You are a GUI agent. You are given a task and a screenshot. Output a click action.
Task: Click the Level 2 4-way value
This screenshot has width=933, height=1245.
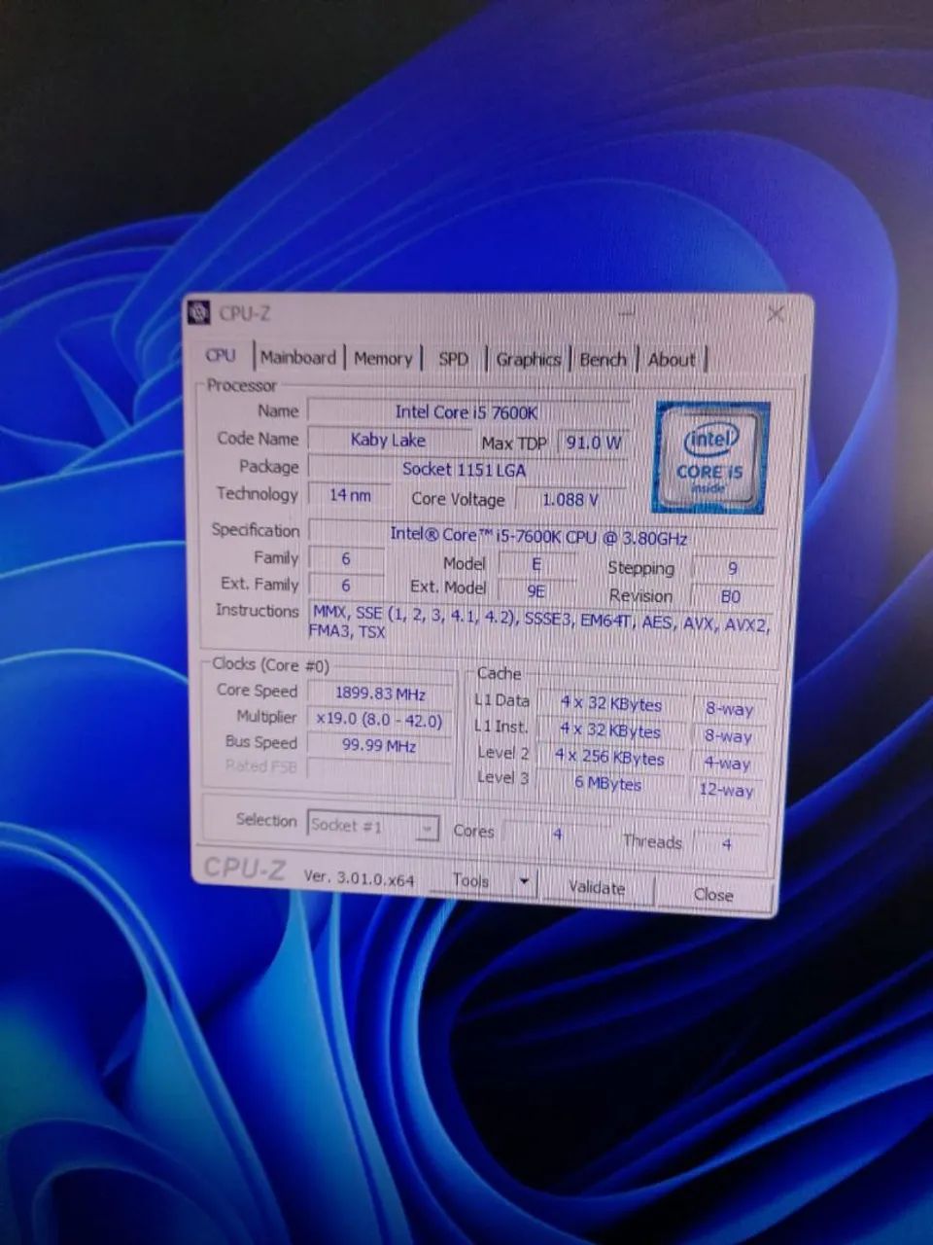(727, 763)
